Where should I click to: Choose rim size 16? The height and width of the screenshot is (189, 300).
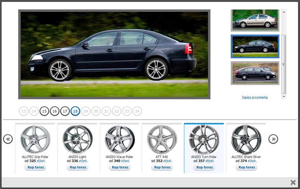[55, 111]
